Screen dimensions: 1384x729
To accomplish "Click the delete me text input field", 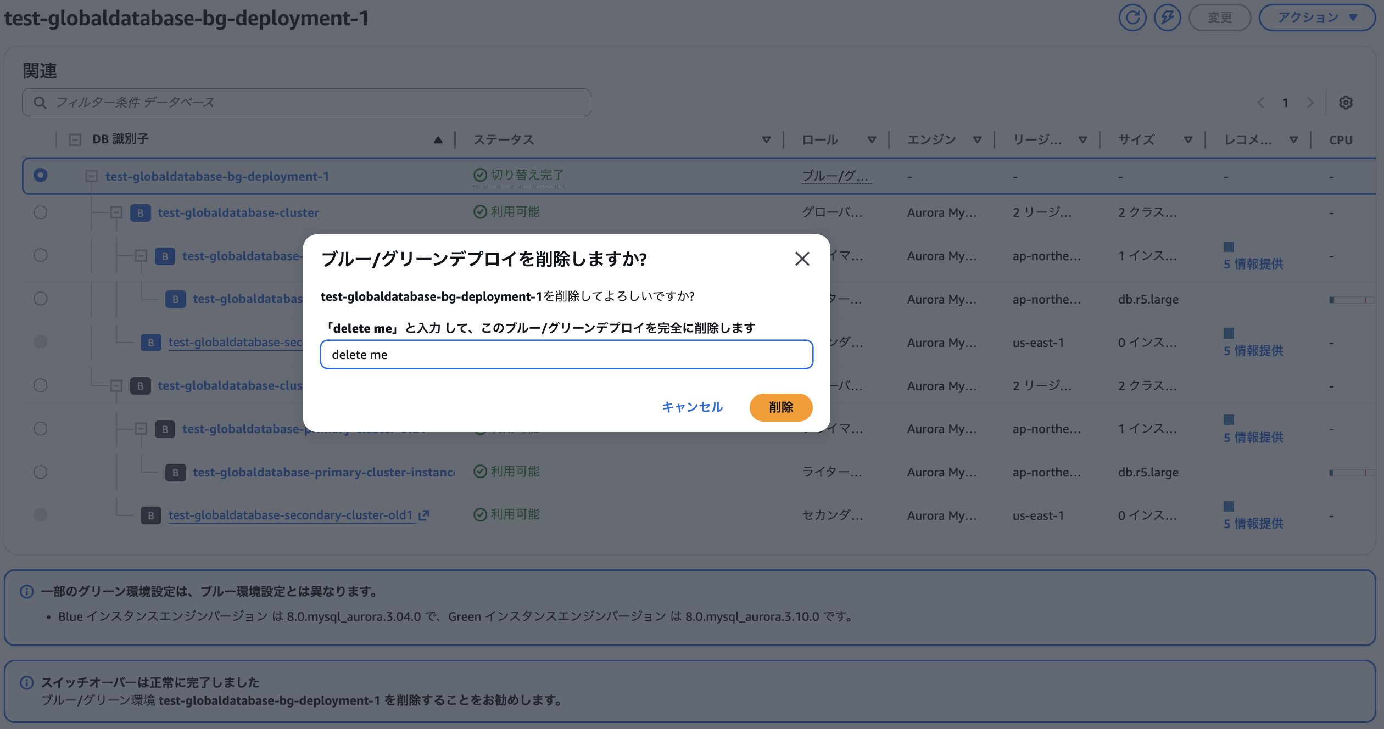I will [x=566, y=355].
